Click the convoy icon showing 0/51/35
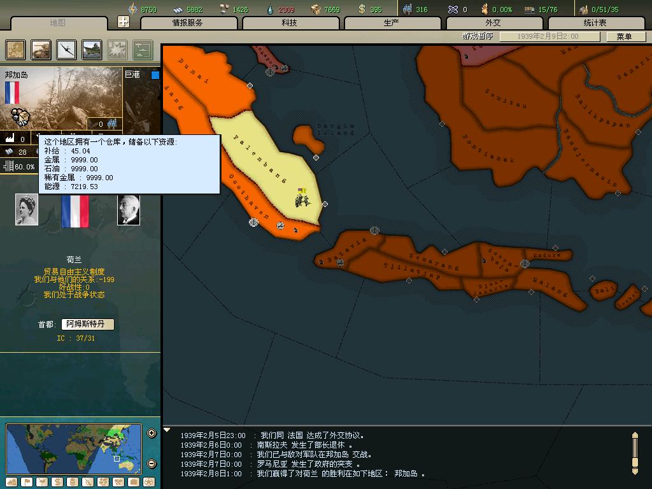 tap(584, 9)
